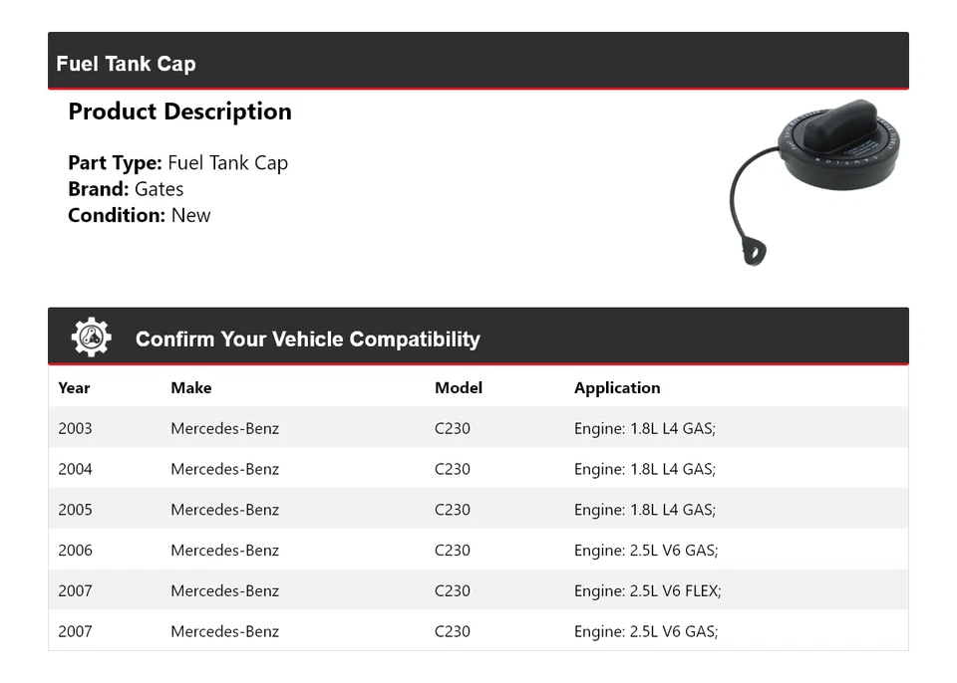Click Engine: 2.5L V6 GAS in the last row

click(x=645, y=631)
